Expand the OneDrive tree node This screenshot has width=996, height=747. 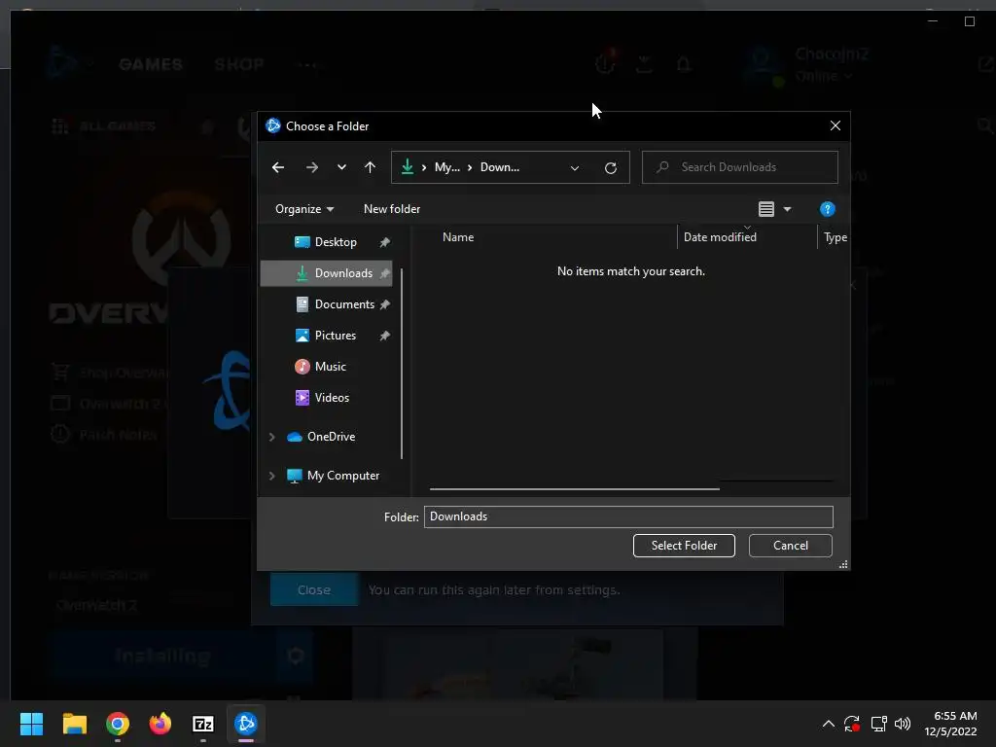tap(272, 437)
